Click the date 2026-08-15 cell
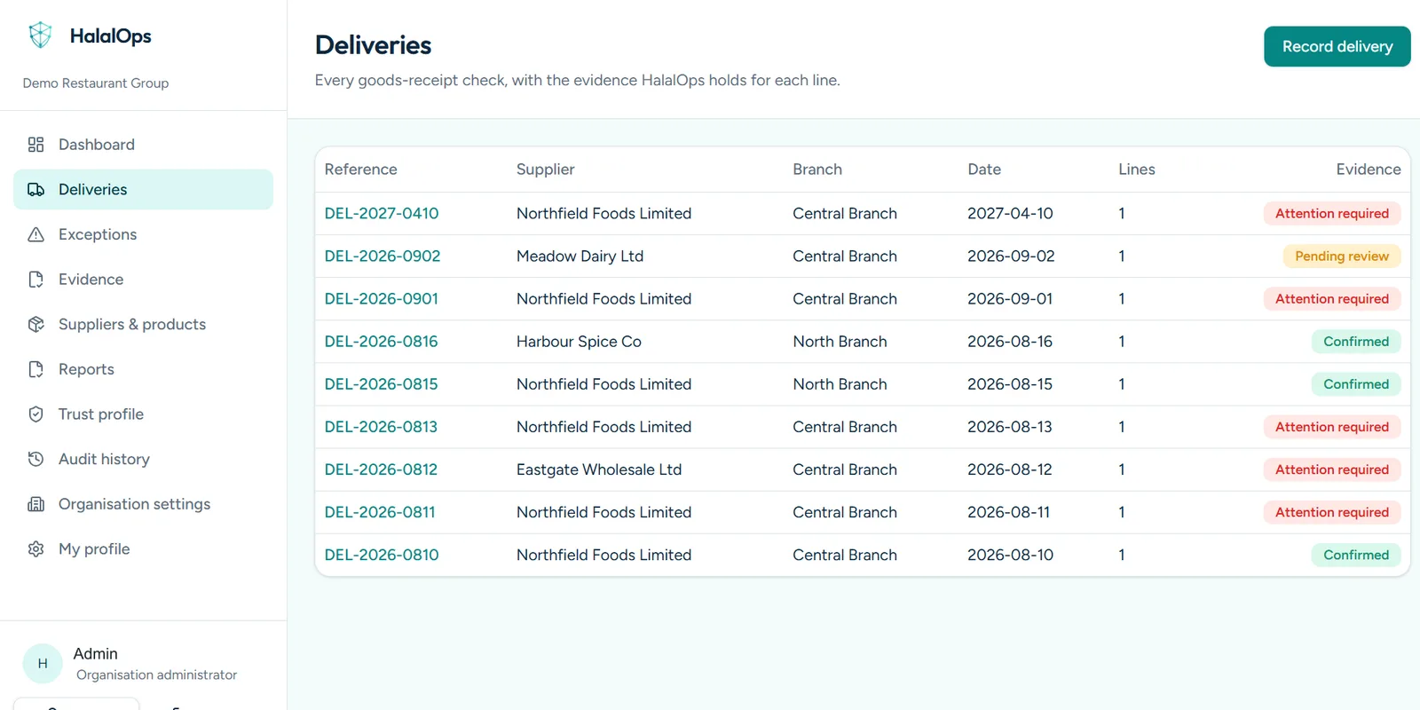The width and height of the screenshot is (1420, 710). coord(1010,384)
